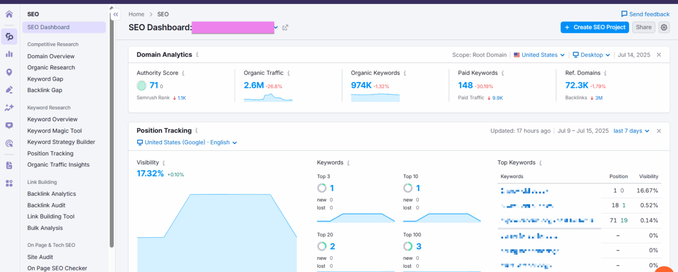Viewport: 678px width, 272px height.
Task: Click Visibility value 17.32%
Action: [150, 174]
